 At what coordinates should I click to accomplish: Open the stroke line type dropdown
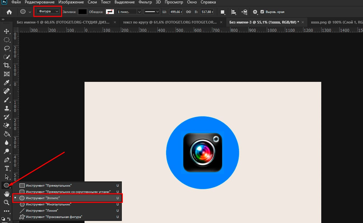(152, 12)
